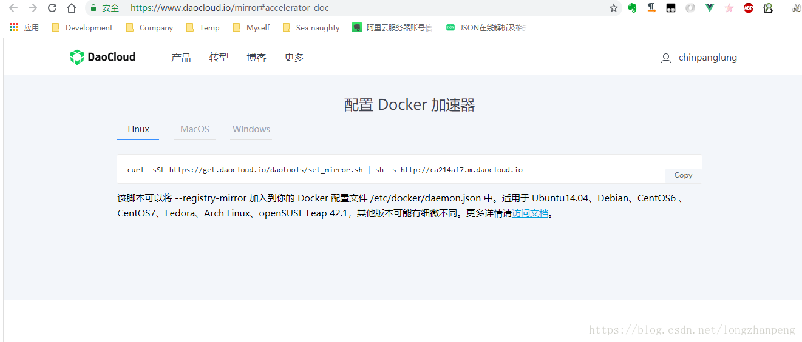The width and height of the screenshot is (802, 342).
Task: Open the pilcrow arrow extension icon
Action: 651,8
